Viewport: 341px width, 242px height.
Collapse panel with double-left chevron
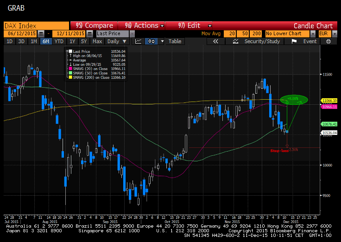point(215,41)
